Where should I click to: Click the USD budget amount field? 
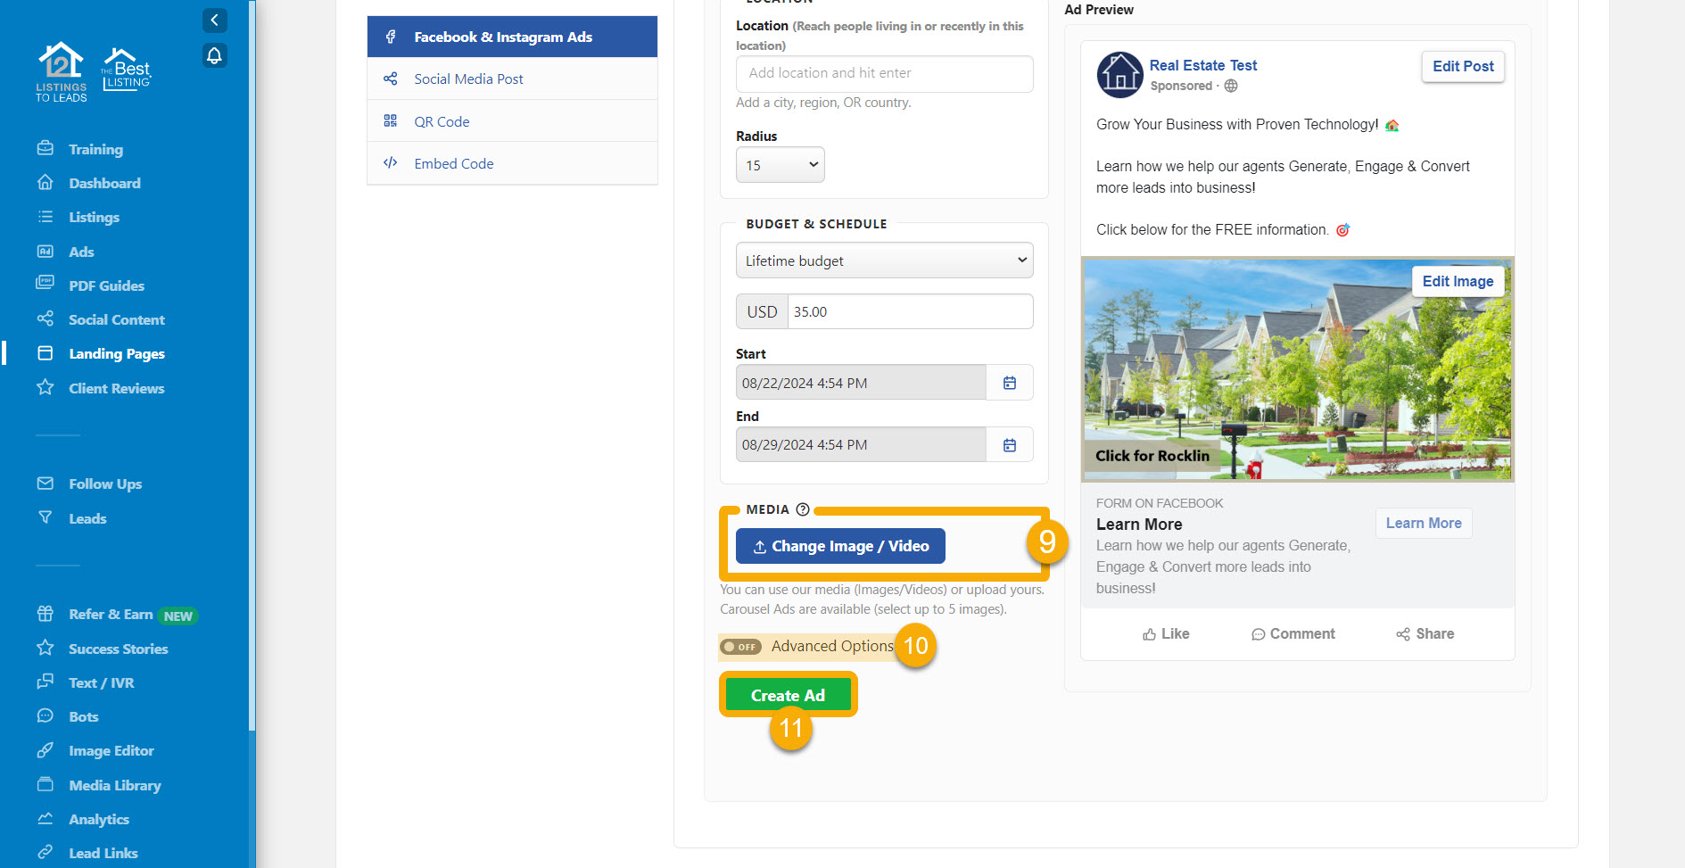click(x=909, y=312)
